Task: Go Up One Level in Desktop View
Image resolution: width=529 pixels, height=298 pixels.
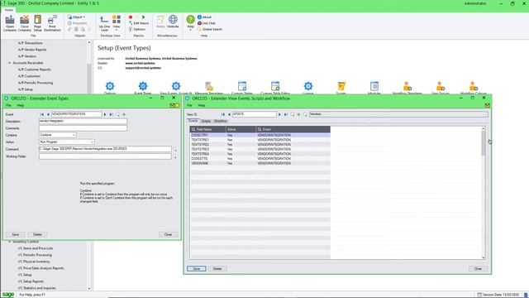Action: pyautogui.click(x=104, y=23)
